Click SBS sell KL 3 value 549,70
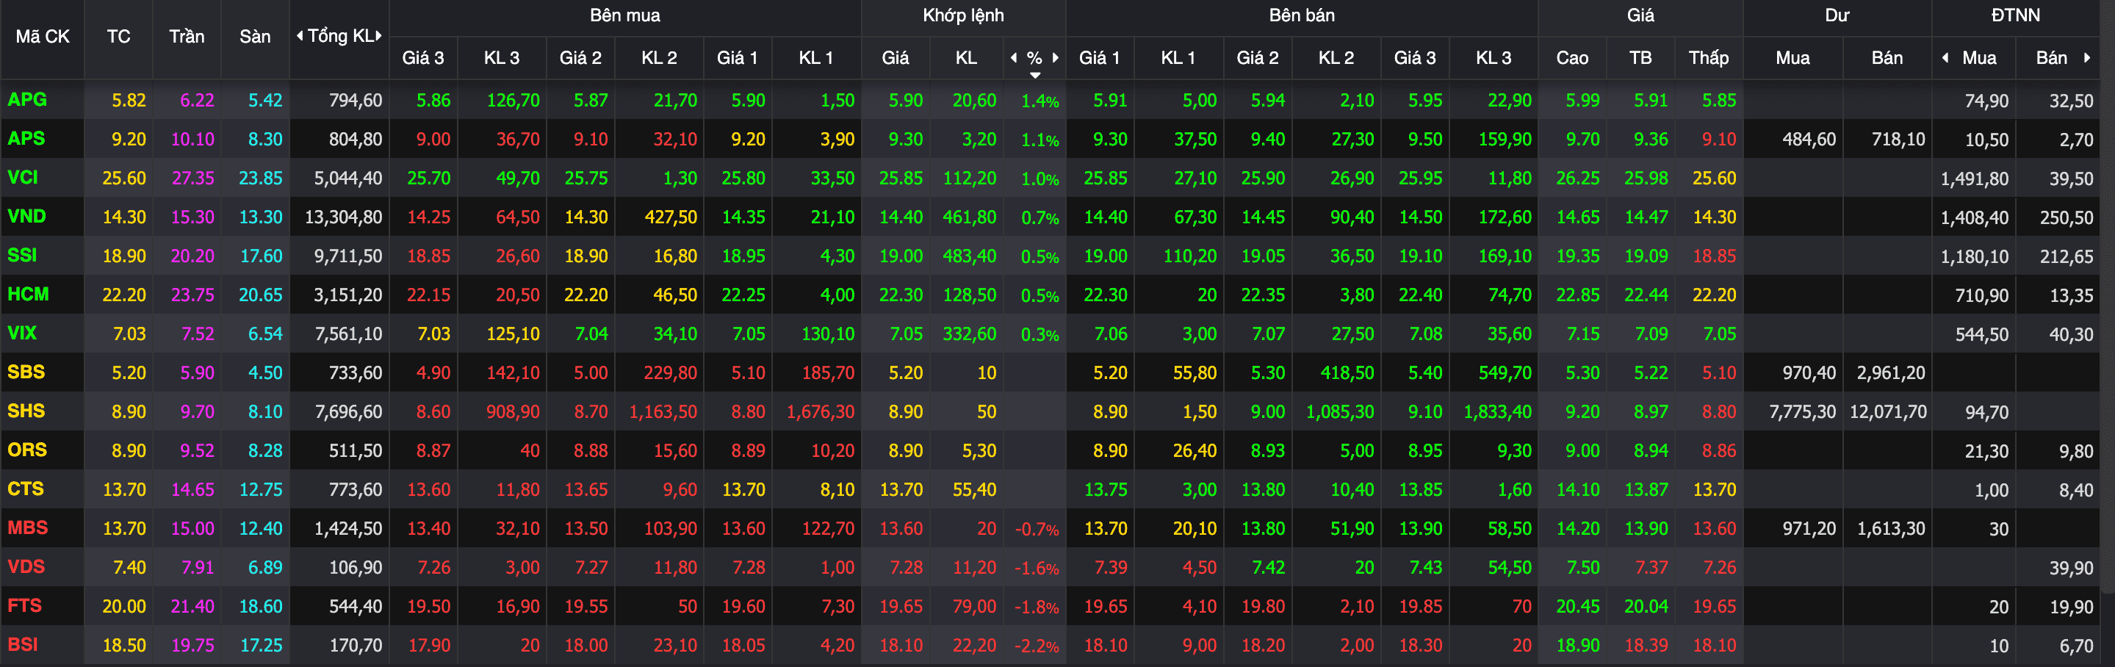Screen dimensions: 2115x667 pos(1505,373)
